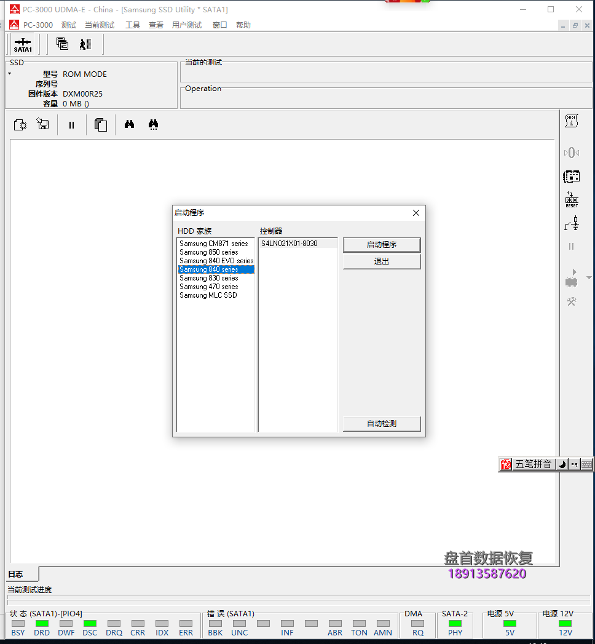
Task: Select Samsung 840 EVO series in list
Action: tap(216, 261)
